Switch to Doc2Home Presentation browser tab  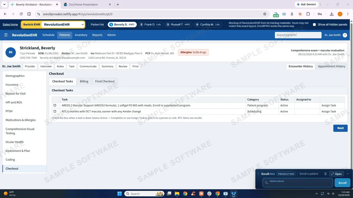click(x=87, y=4)
